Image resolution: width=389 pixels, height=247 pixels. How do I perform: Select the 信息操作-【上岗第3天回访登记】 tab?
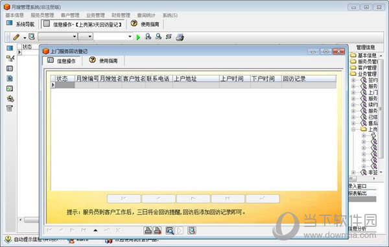83,24
